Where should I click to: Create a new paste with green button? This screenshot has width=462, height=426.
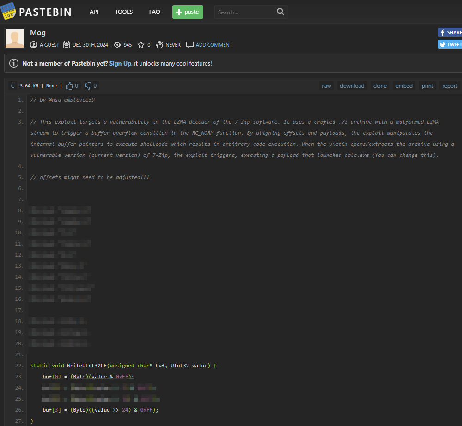tap(188, 12)
